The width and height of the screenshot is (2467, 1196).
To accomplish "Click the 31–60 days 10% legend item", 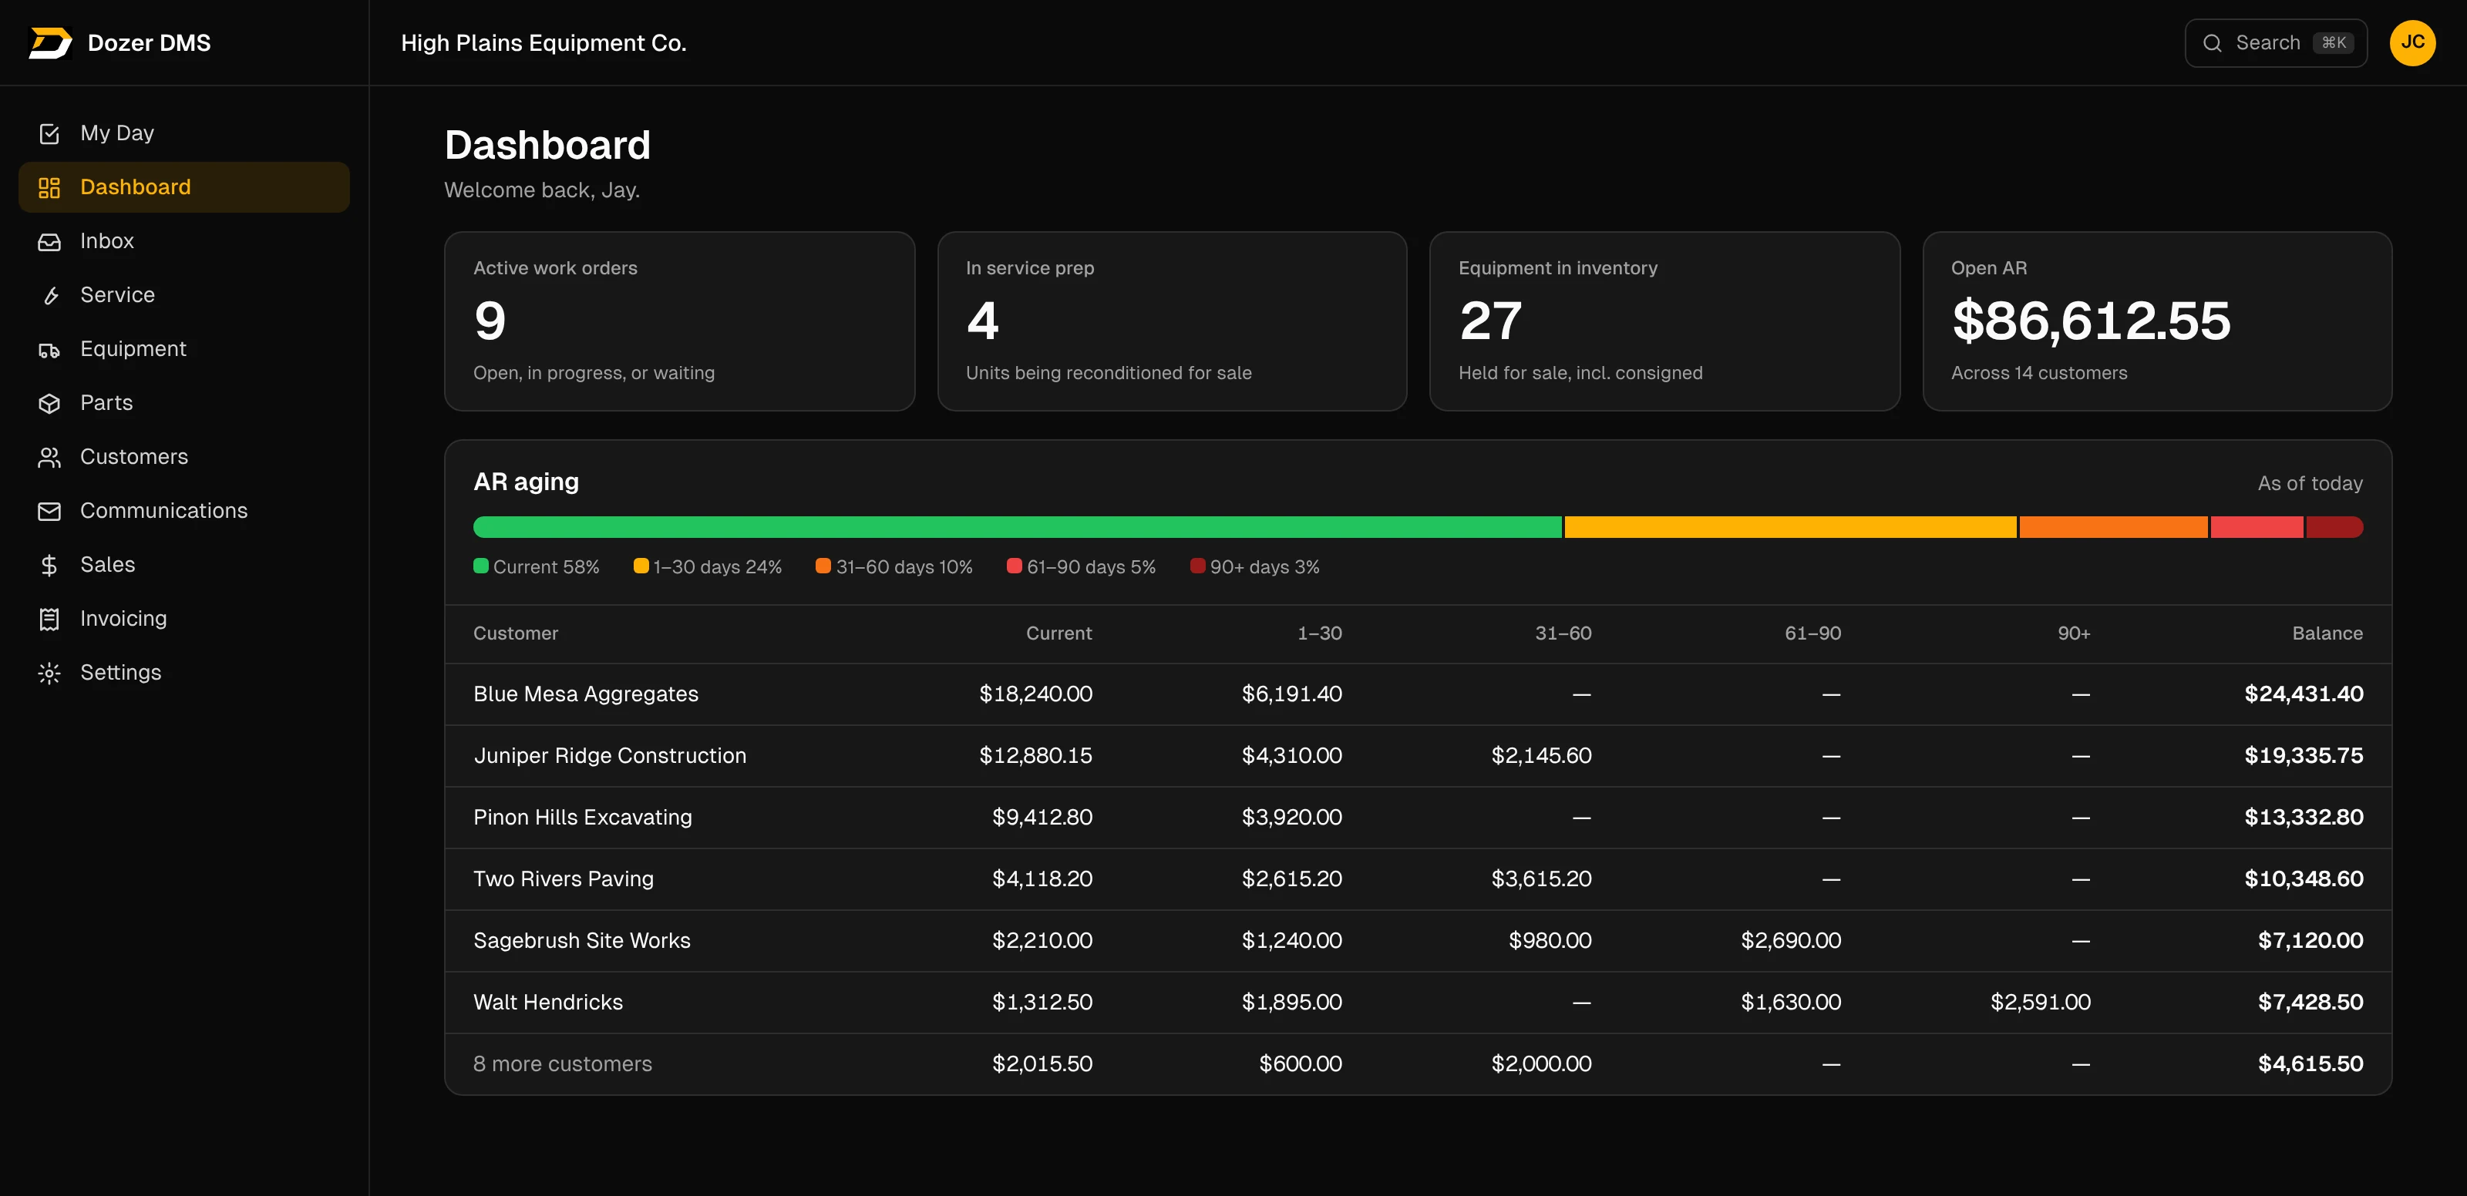I will pyautogui.click(x=894, y=567).
